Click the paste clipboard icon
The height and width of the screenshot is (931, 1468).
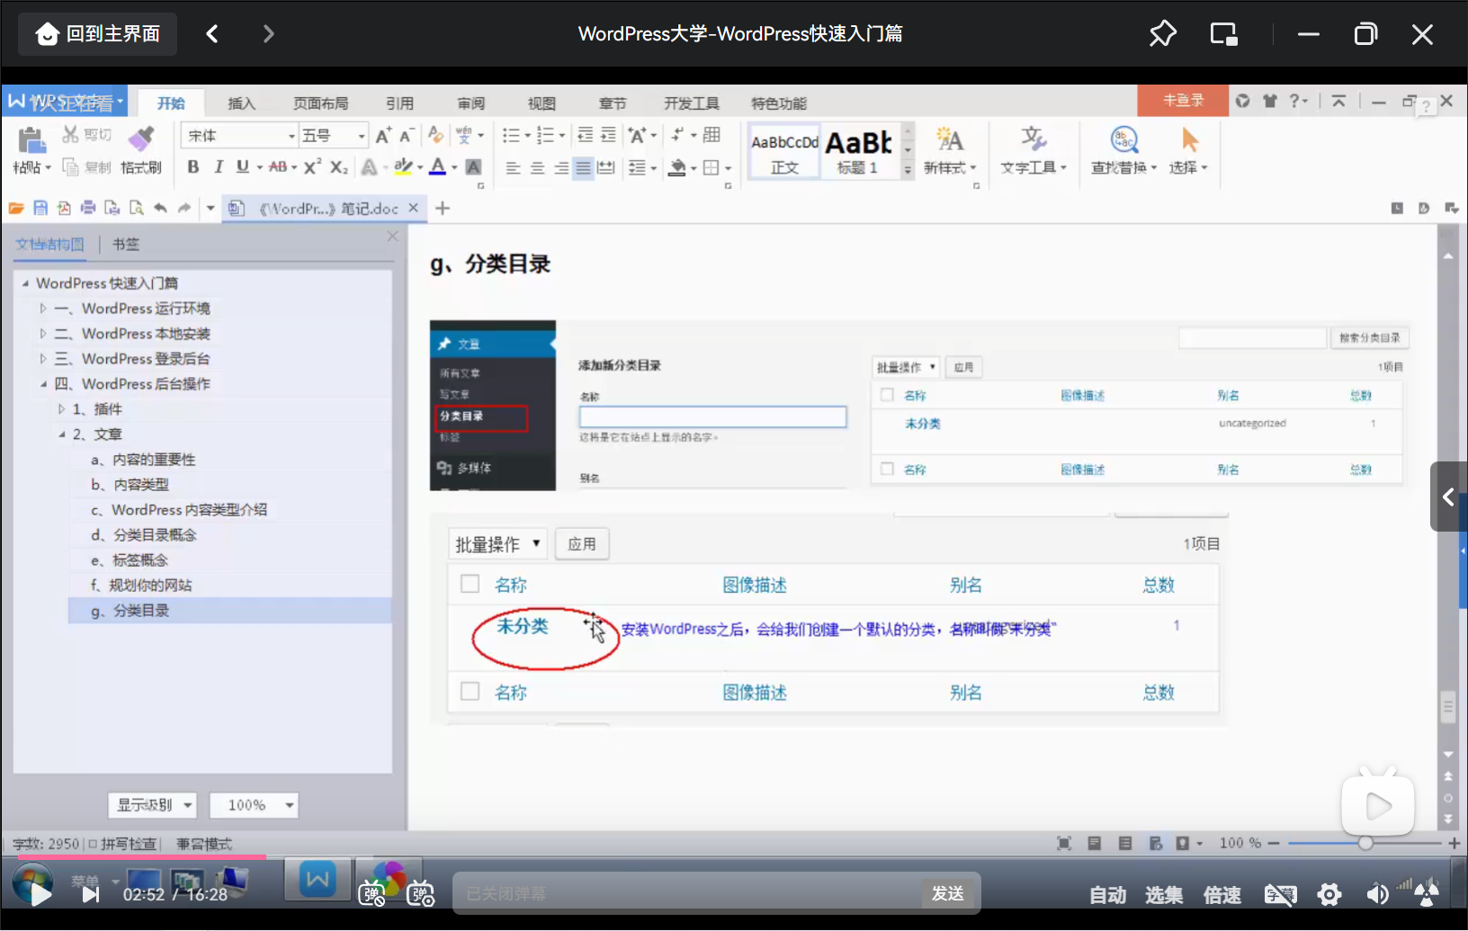[x=31, y=140]
